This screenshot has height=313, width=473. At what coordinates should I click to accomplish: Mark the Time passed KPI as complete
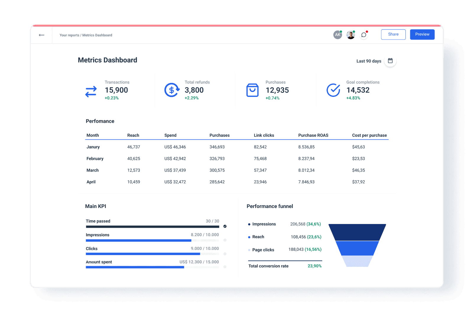(225, 226)
